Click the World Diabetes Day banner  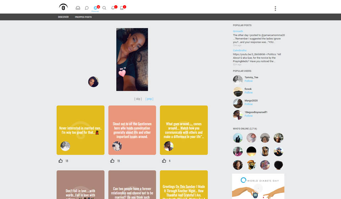point(258,186)
